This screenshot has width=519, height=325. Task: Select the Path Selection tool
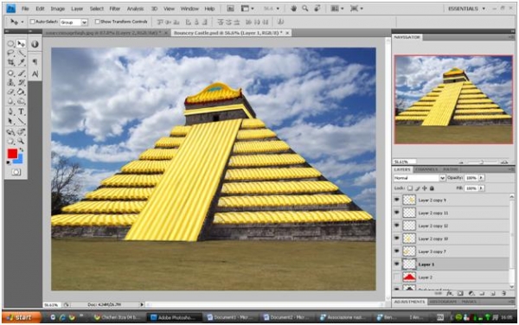click(x=10, y=121)
